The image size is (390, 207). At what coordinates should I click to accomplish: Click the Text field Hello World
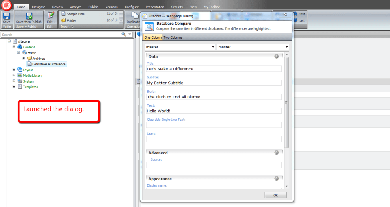214,111
